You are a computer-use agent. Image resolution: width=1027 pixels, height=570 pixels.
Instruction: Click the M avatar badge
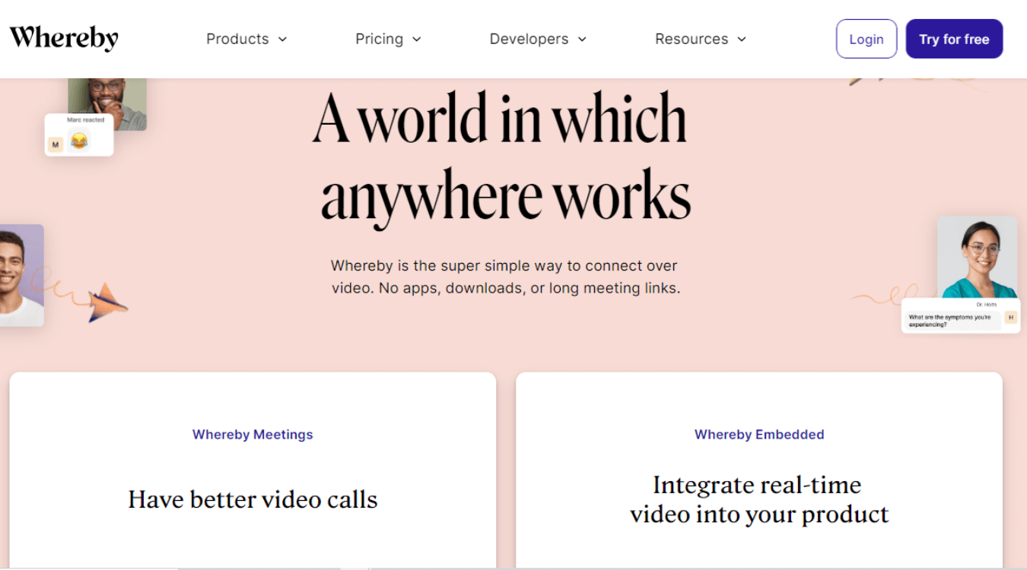click(56, 144)
